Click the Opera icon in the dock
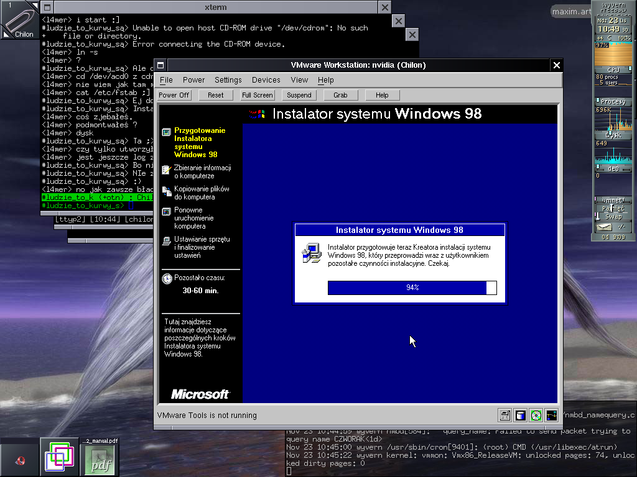The width and height of the screenshot is (637, 477). click(20, 460)
